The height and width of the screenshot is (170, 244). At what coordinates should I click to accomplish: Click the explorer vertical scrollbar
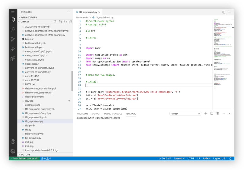click(x=72, y=81)
